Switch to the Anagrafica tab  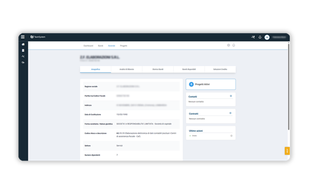click(x=95, y=69)
